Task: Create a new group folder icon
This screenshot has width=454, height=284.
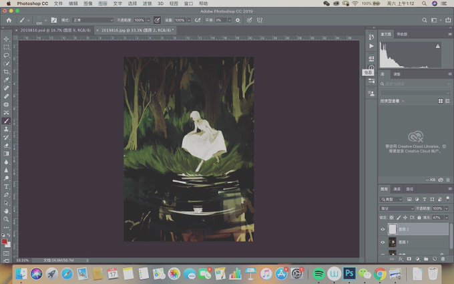Action: 426,259
